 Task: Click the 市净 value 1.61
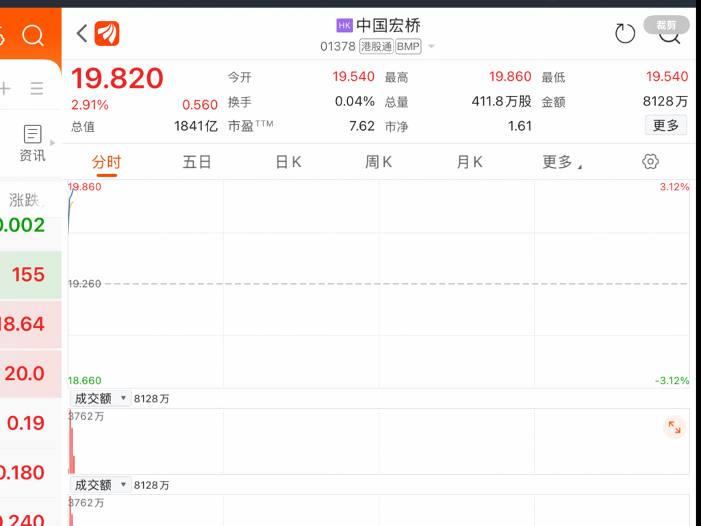click(x=520, y=126)
